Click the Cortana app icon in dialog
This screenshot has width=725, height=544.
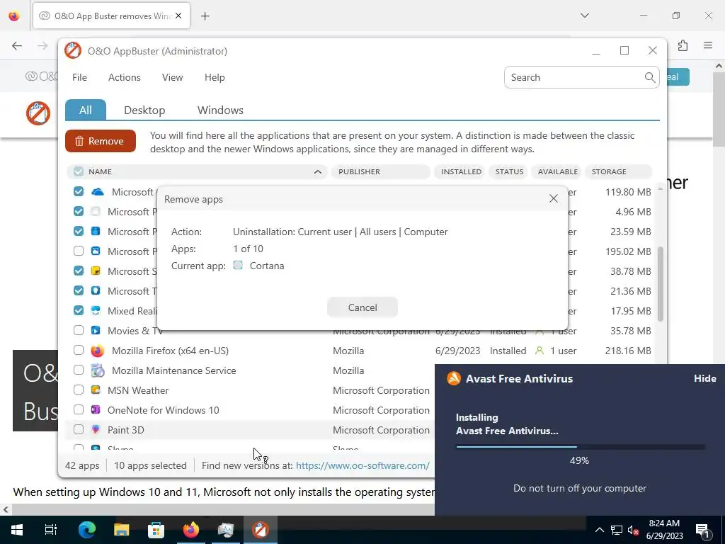pyautogui.click(x=238, y=266)
